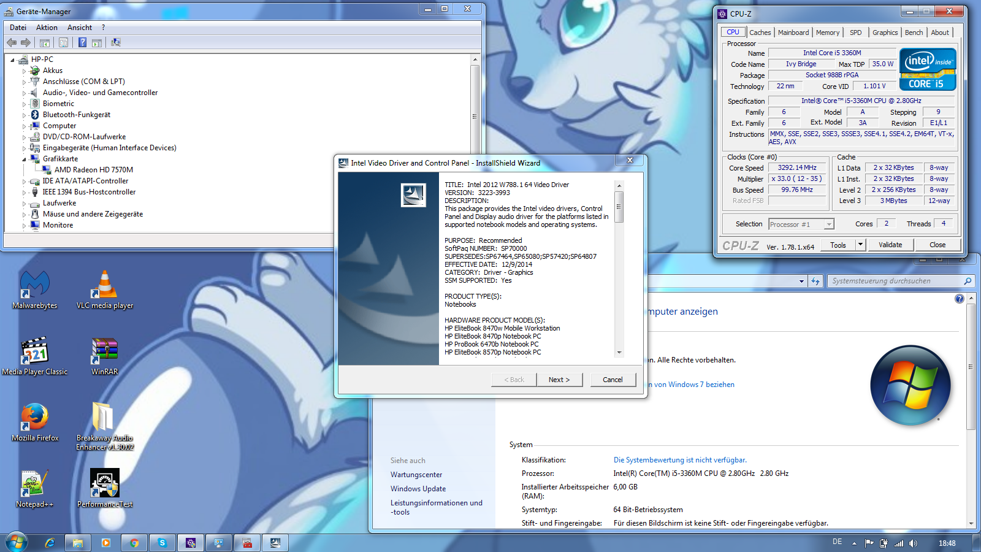Open the Aktion menu
Viewport: 981px width, 552px height.
click(47, 28)
